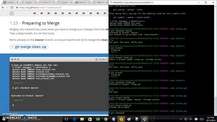217x122 pixels.
Task: Click 'git merge clean_up' line in MINGW64
Action: tap(120, 105)
